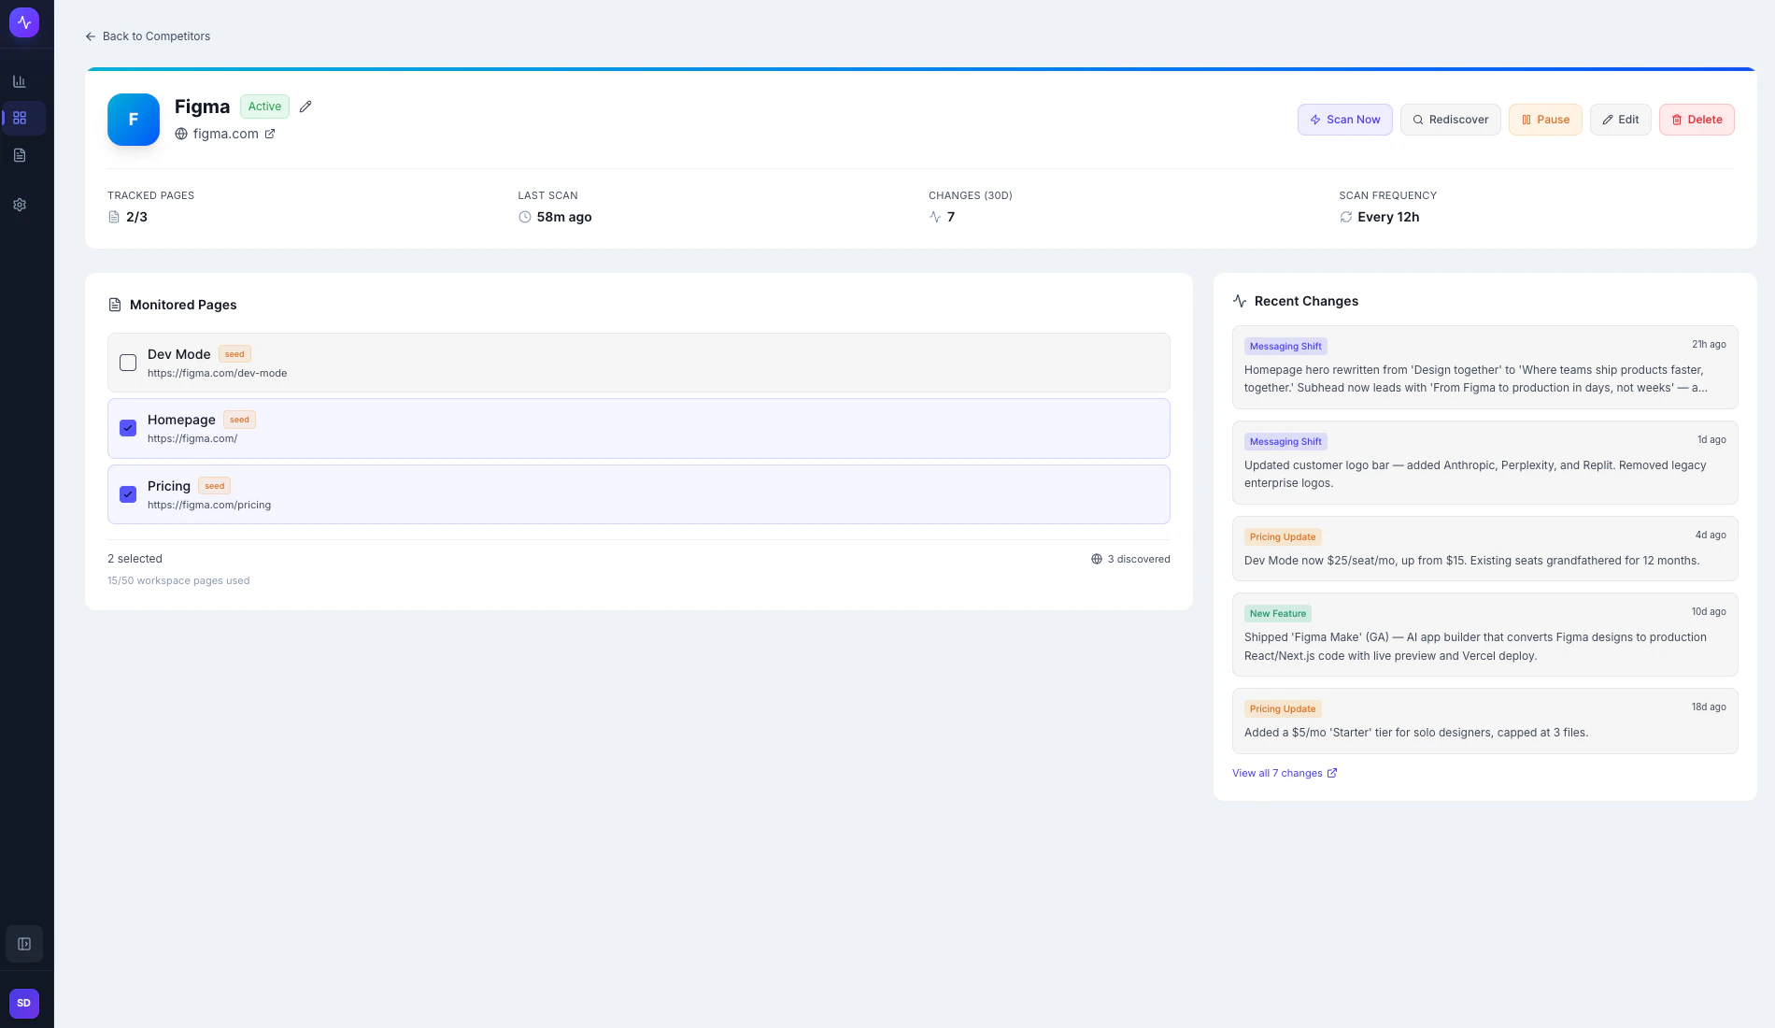1775x1028 pixels.
Task: Open the analytics bar chart sidebar icon
Action: click(20, 81)
